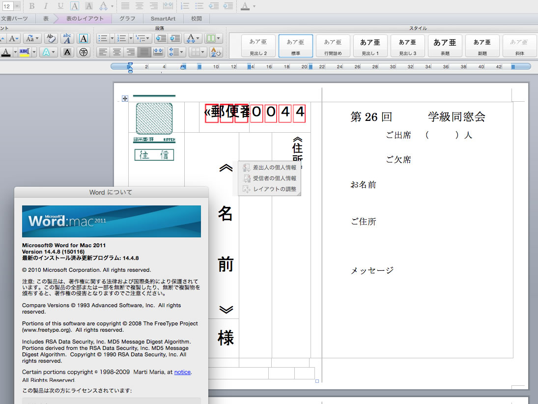
Task: Open the phonetic guide abc icon
Action: pos(67,38)
